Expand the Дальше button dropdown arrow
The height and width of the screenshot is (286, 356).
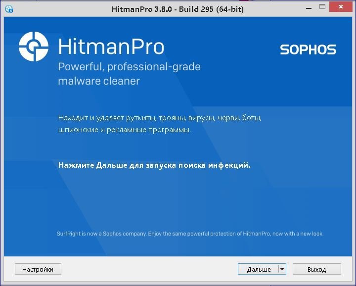(x=282, y=269)
